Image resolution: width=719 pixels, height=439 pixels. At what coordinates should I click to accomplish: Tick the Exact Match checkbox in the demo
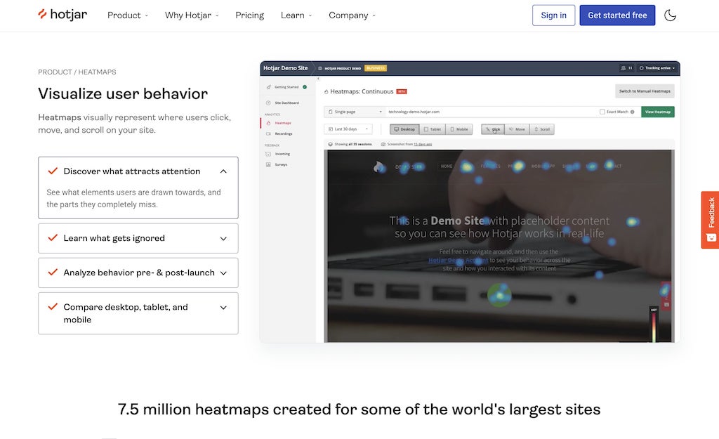coord(602,112)
